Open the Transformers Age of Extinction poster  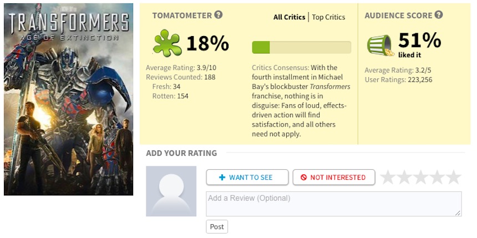68,99
